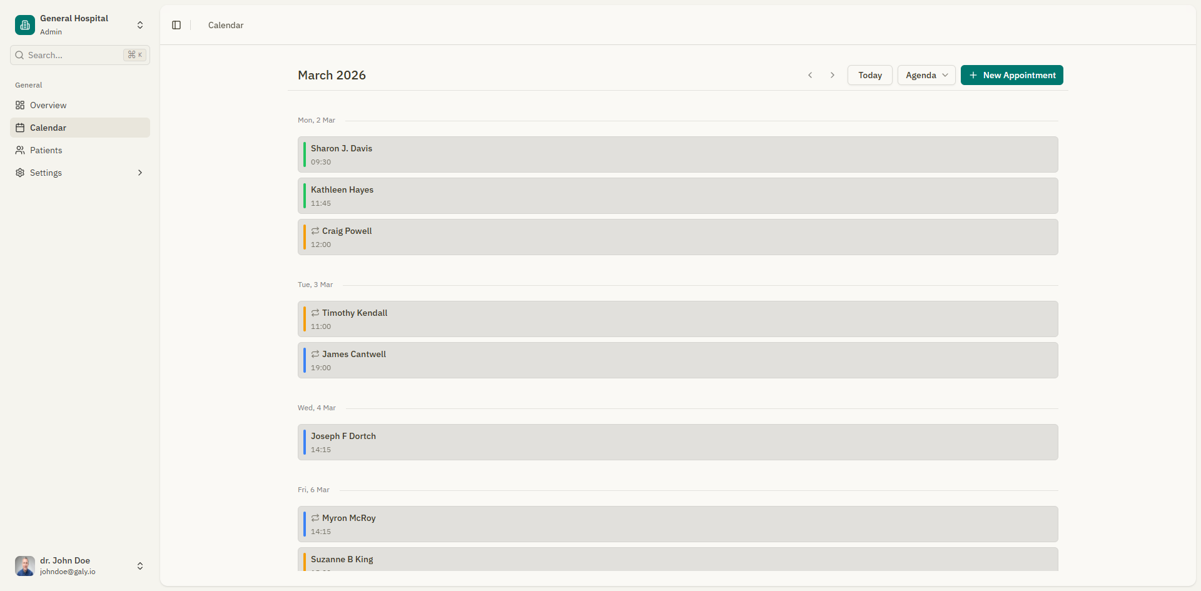Click the New Appointment button
Image resolution: width=1201 pixels, height=591 pixels.
(x=1011, y=75)
